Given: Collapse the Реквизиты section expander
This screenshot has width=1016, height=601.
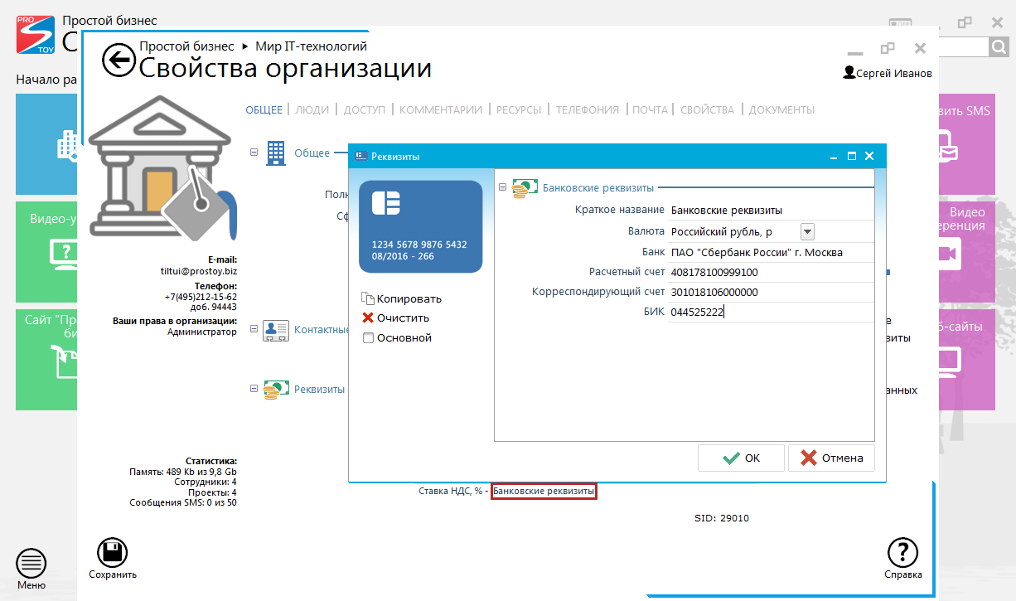Looking at the screenshot, I should (x=254, y=388).
